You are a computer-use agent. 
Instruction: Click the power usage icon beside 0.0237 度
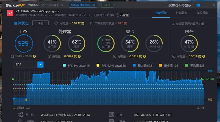(56, 23)
